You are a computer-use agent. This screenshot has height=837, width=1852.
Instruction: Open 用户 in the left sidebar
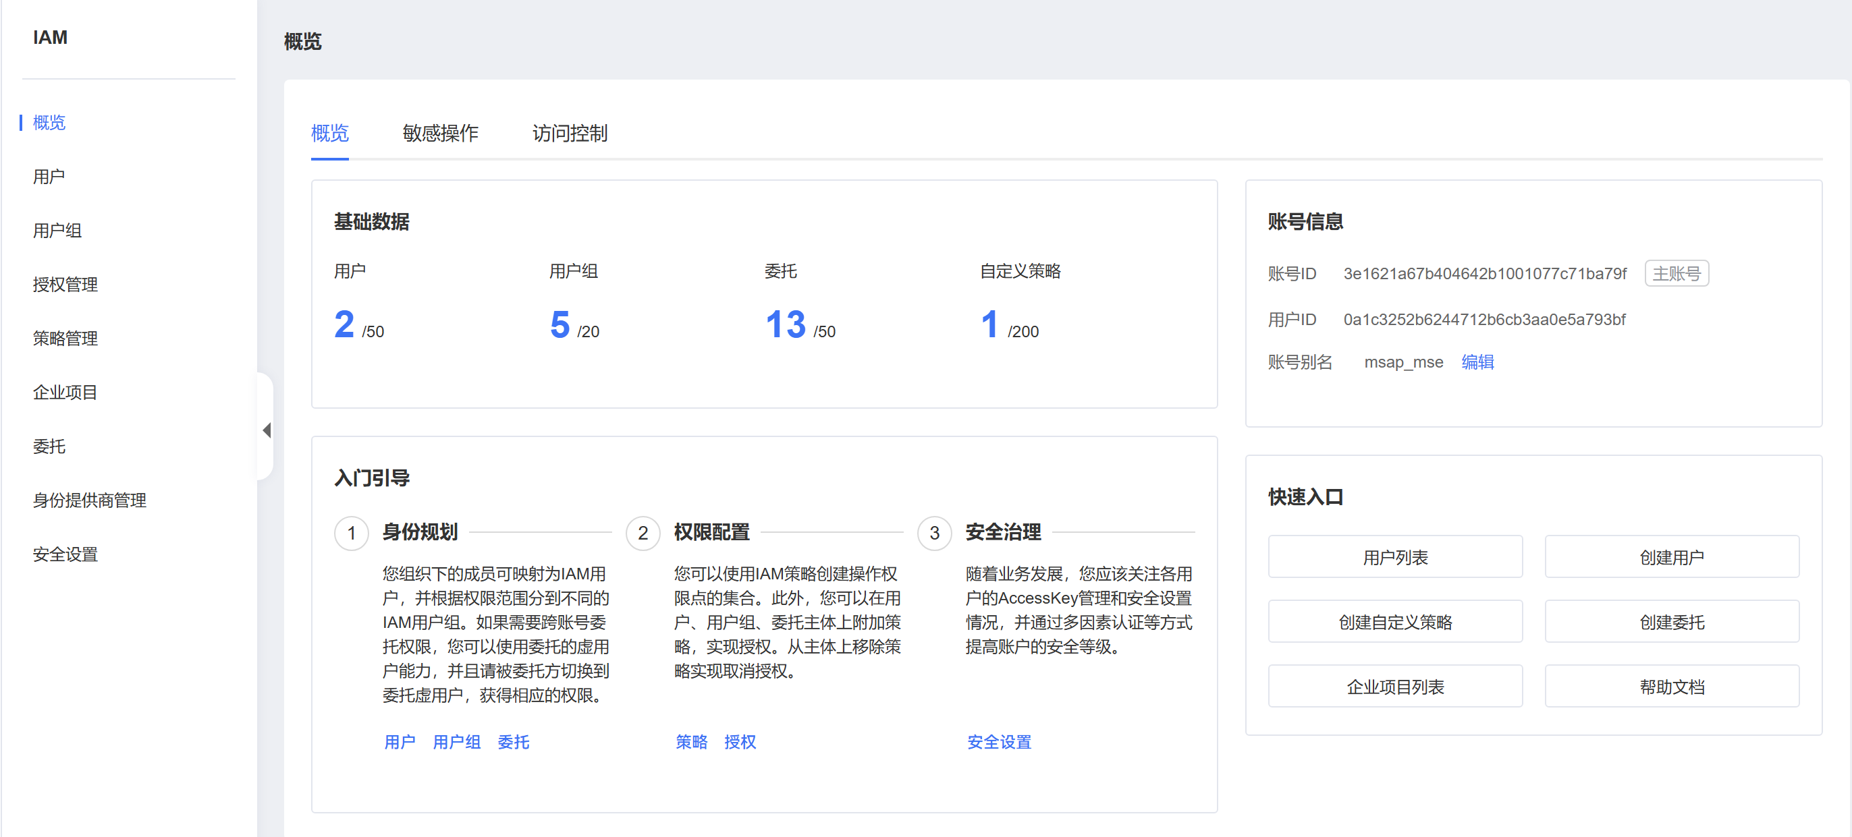pyautogui.click(x=49, y=177)
